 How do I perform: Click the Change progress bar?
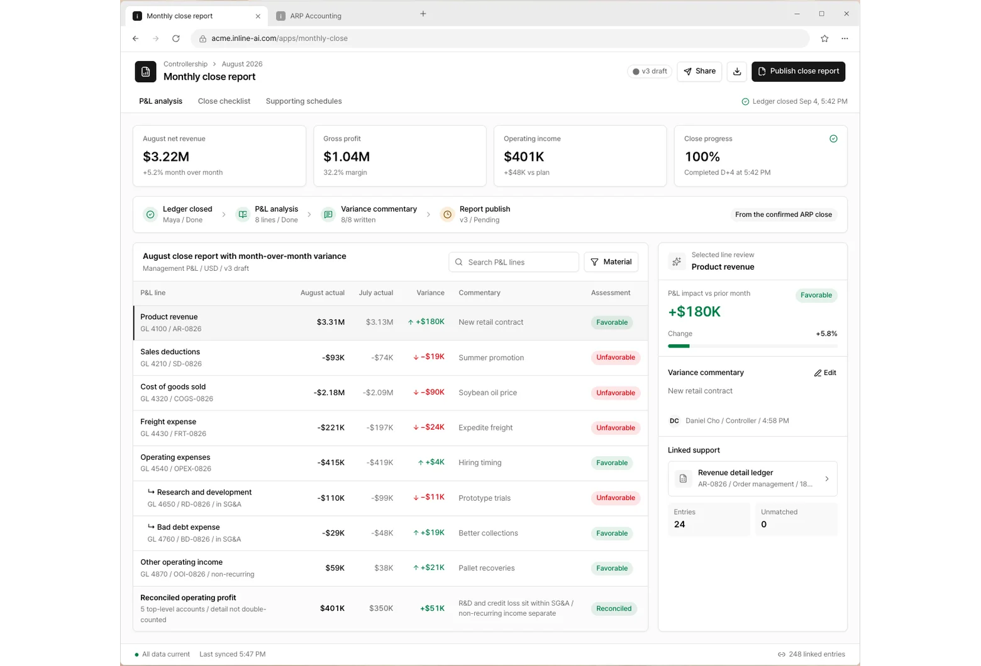752,346
